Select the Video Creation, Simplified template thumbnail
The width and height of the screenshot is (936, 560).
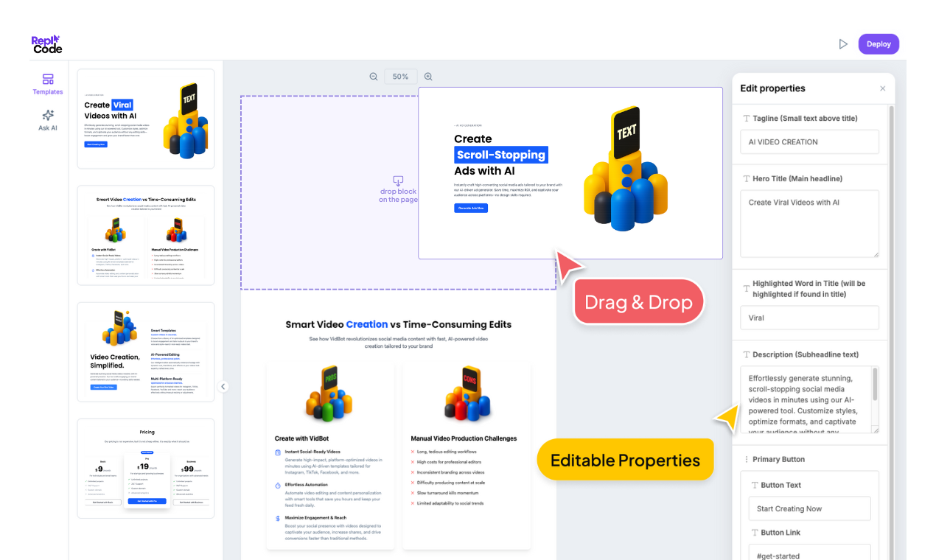click(x=146, y=352)
